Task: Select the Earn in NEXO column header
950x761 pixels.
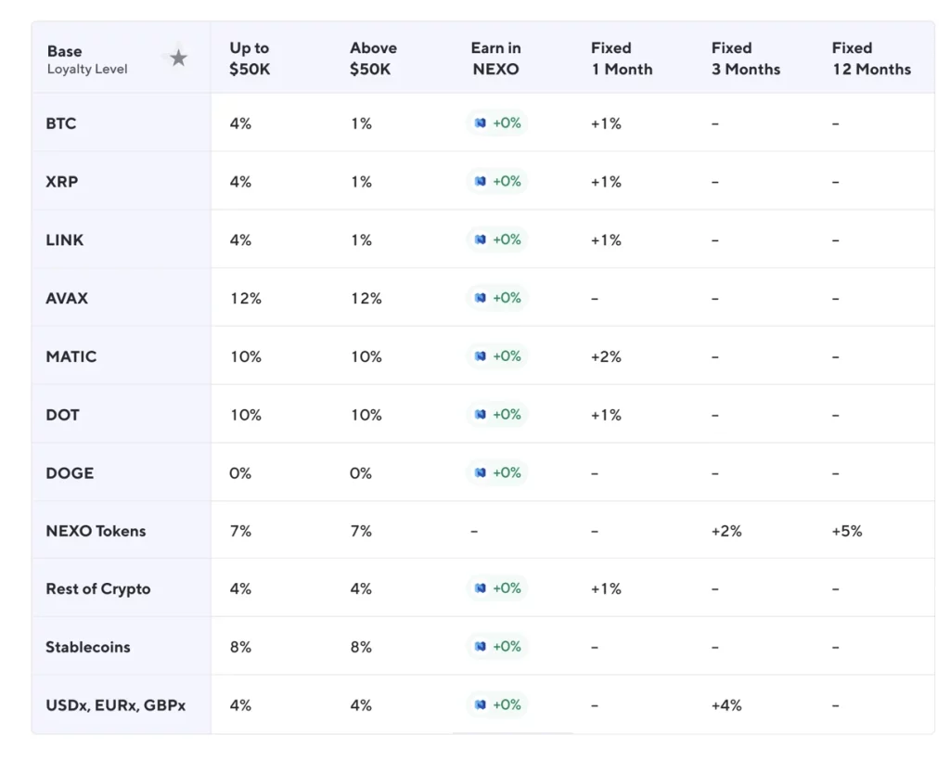Action: click(x=495, y=58)
